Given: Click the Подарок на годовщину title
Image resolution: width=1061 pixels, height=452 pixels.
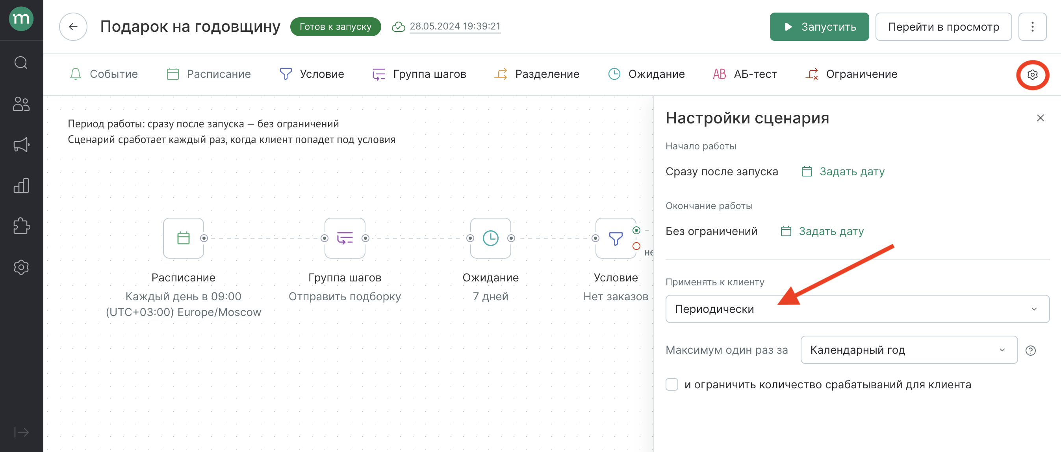Looking at the screenshot, I should coord(190,27).
